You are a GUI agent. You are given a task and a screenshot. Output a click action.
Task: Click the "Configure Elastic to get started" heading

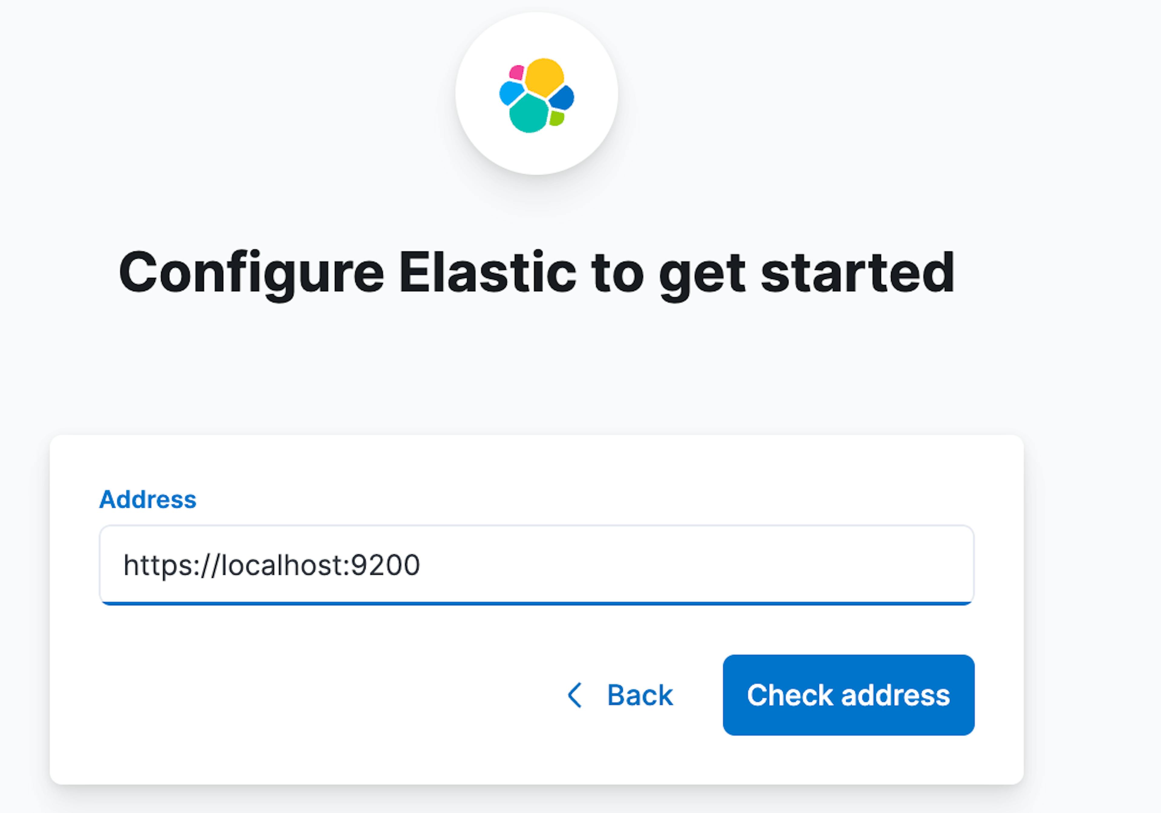point(536,273)
